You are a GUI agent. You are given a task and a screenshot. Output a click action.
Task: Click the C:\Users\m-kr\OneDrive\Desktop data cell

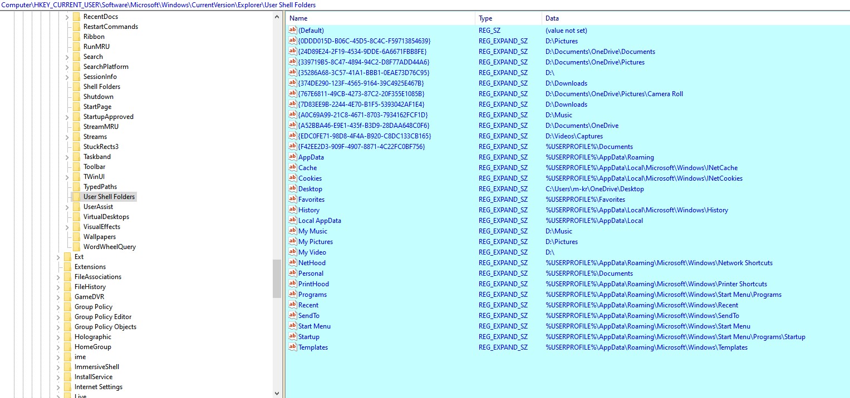pyautogui.click(x=594, y=189)
